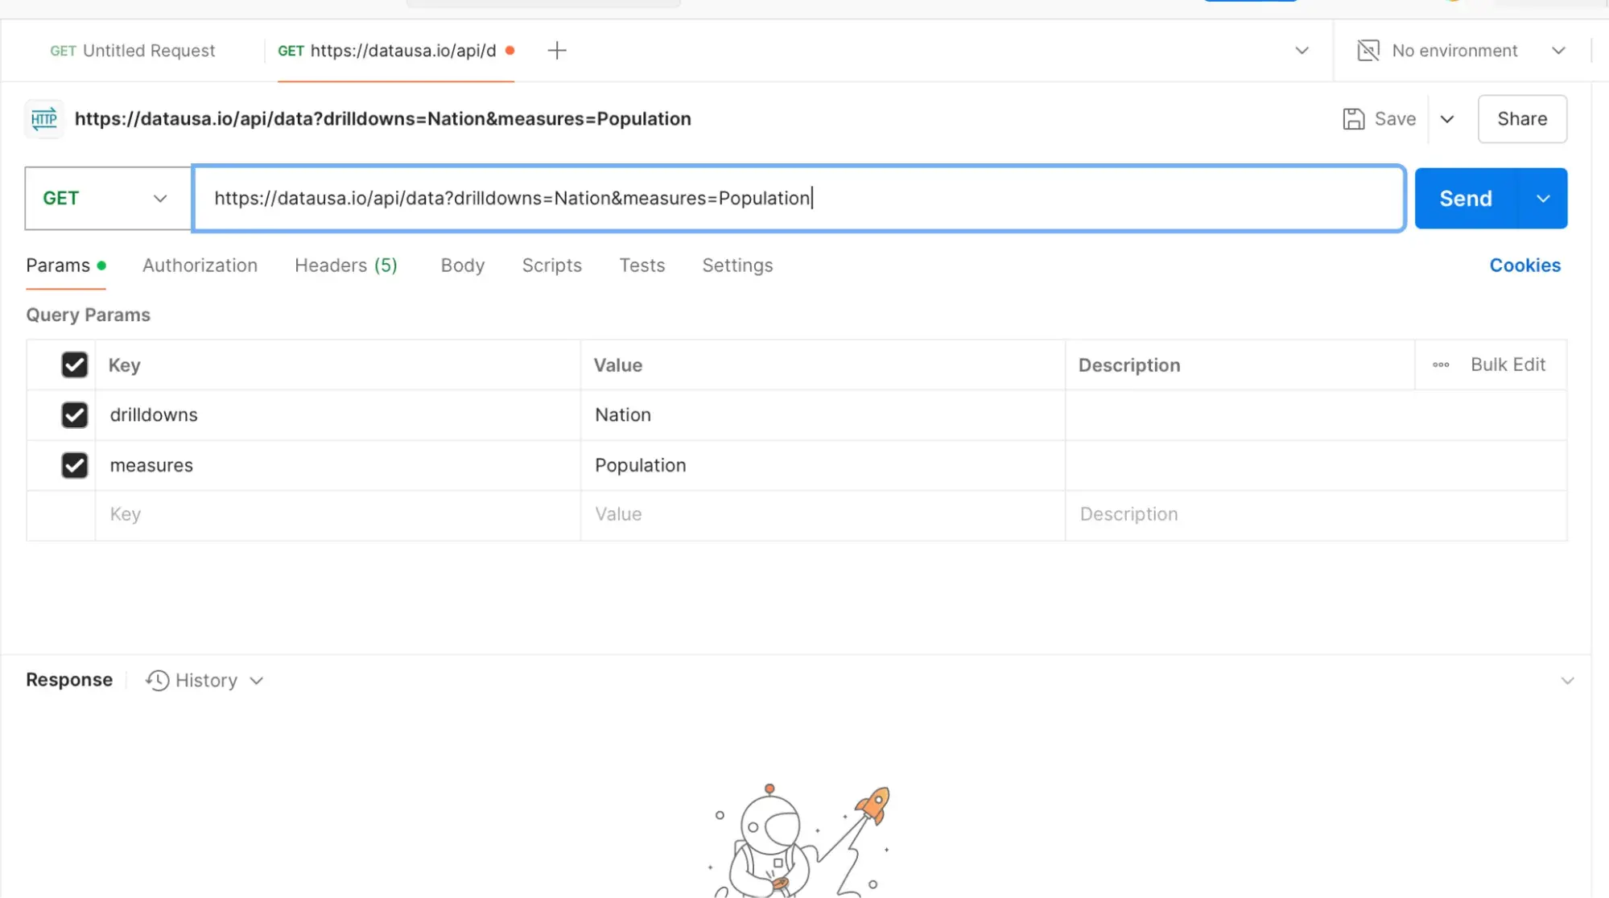Toggle the select-all header checkbox

point(74,365)
